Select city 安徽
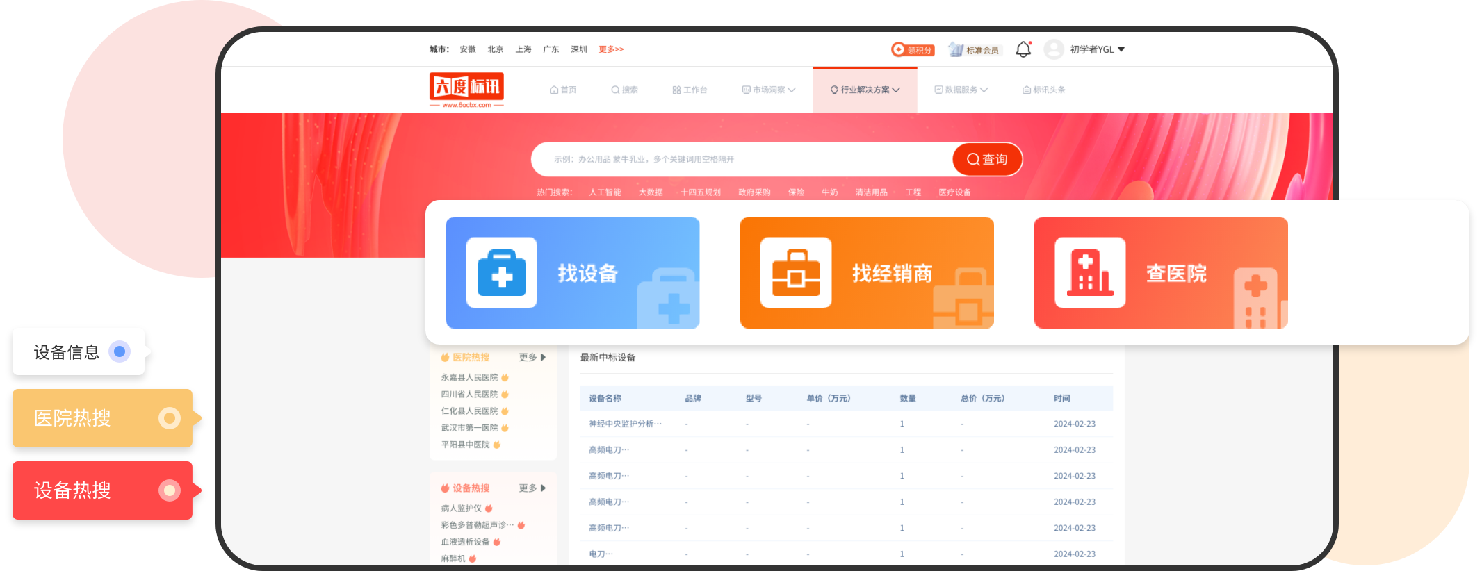1482x571 pixels. (468, 49)
